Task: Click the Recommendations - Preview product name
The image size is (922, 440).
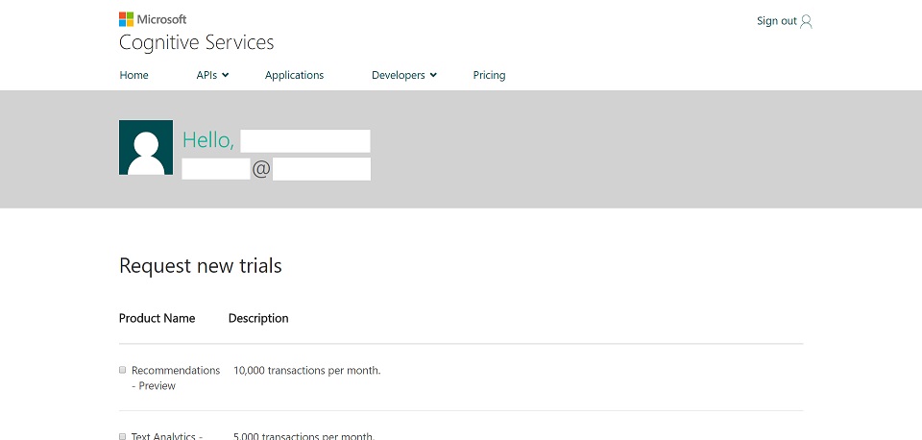Action: (x=176, y=379)
